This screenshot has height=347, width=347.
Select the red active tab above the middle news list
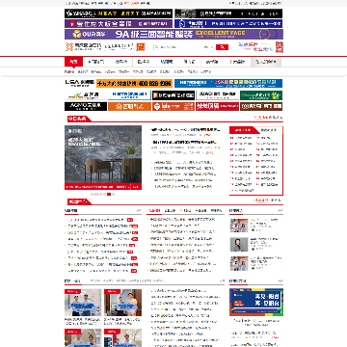click(x=154, y=211)
